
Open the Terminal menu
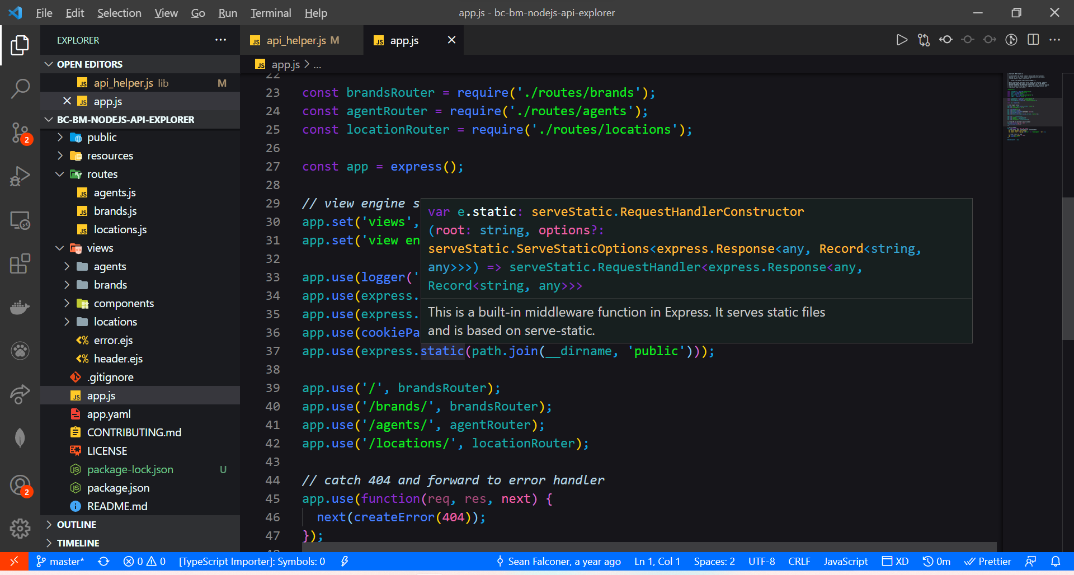click(x=270, y=12)
